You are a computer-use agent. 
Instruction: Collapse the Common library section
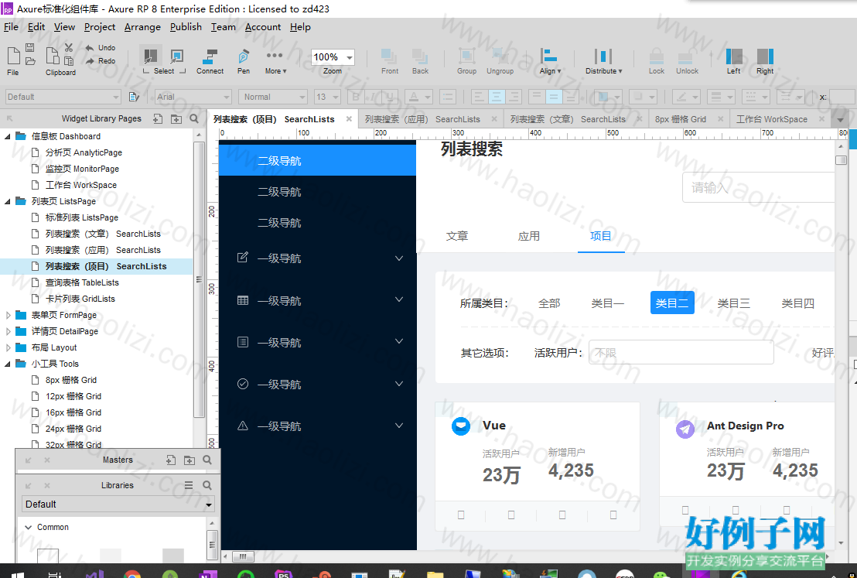tap(29, 527)
